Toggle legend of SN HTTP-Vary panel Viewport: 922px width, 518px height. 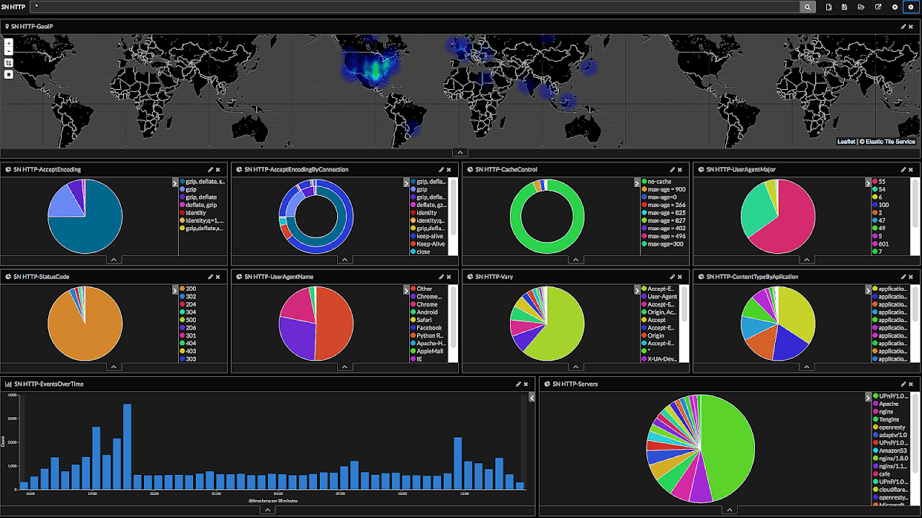coord(637,290)
